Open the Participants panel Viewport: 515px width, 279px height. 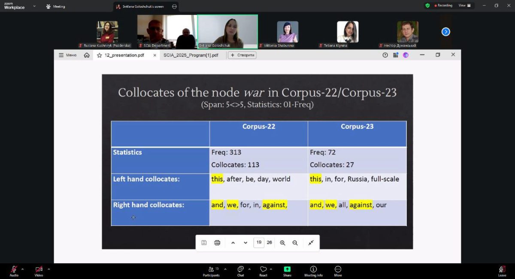click(x=211, y=270)
